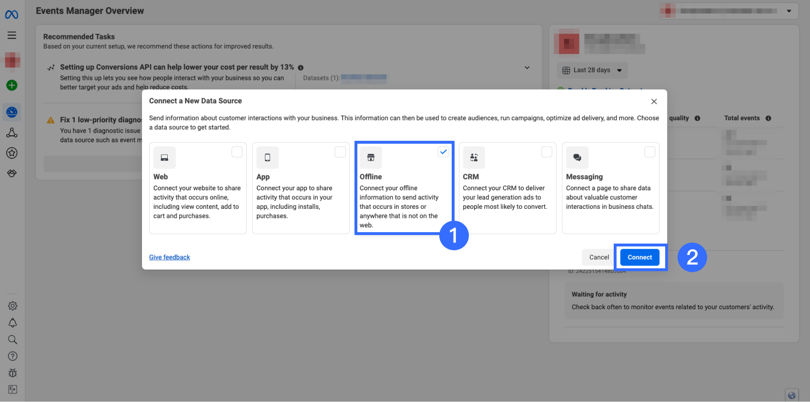
Task: Open the connected nodes sidebar icon
Action: 12,133
